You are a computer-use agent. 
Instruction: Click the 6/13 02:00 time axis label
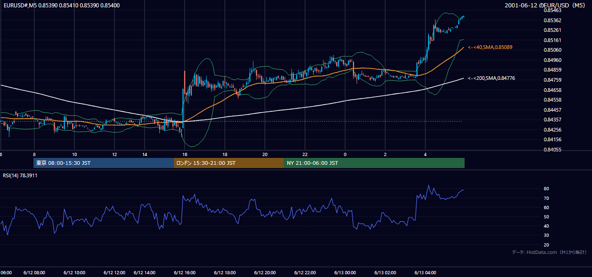[385, 272]
